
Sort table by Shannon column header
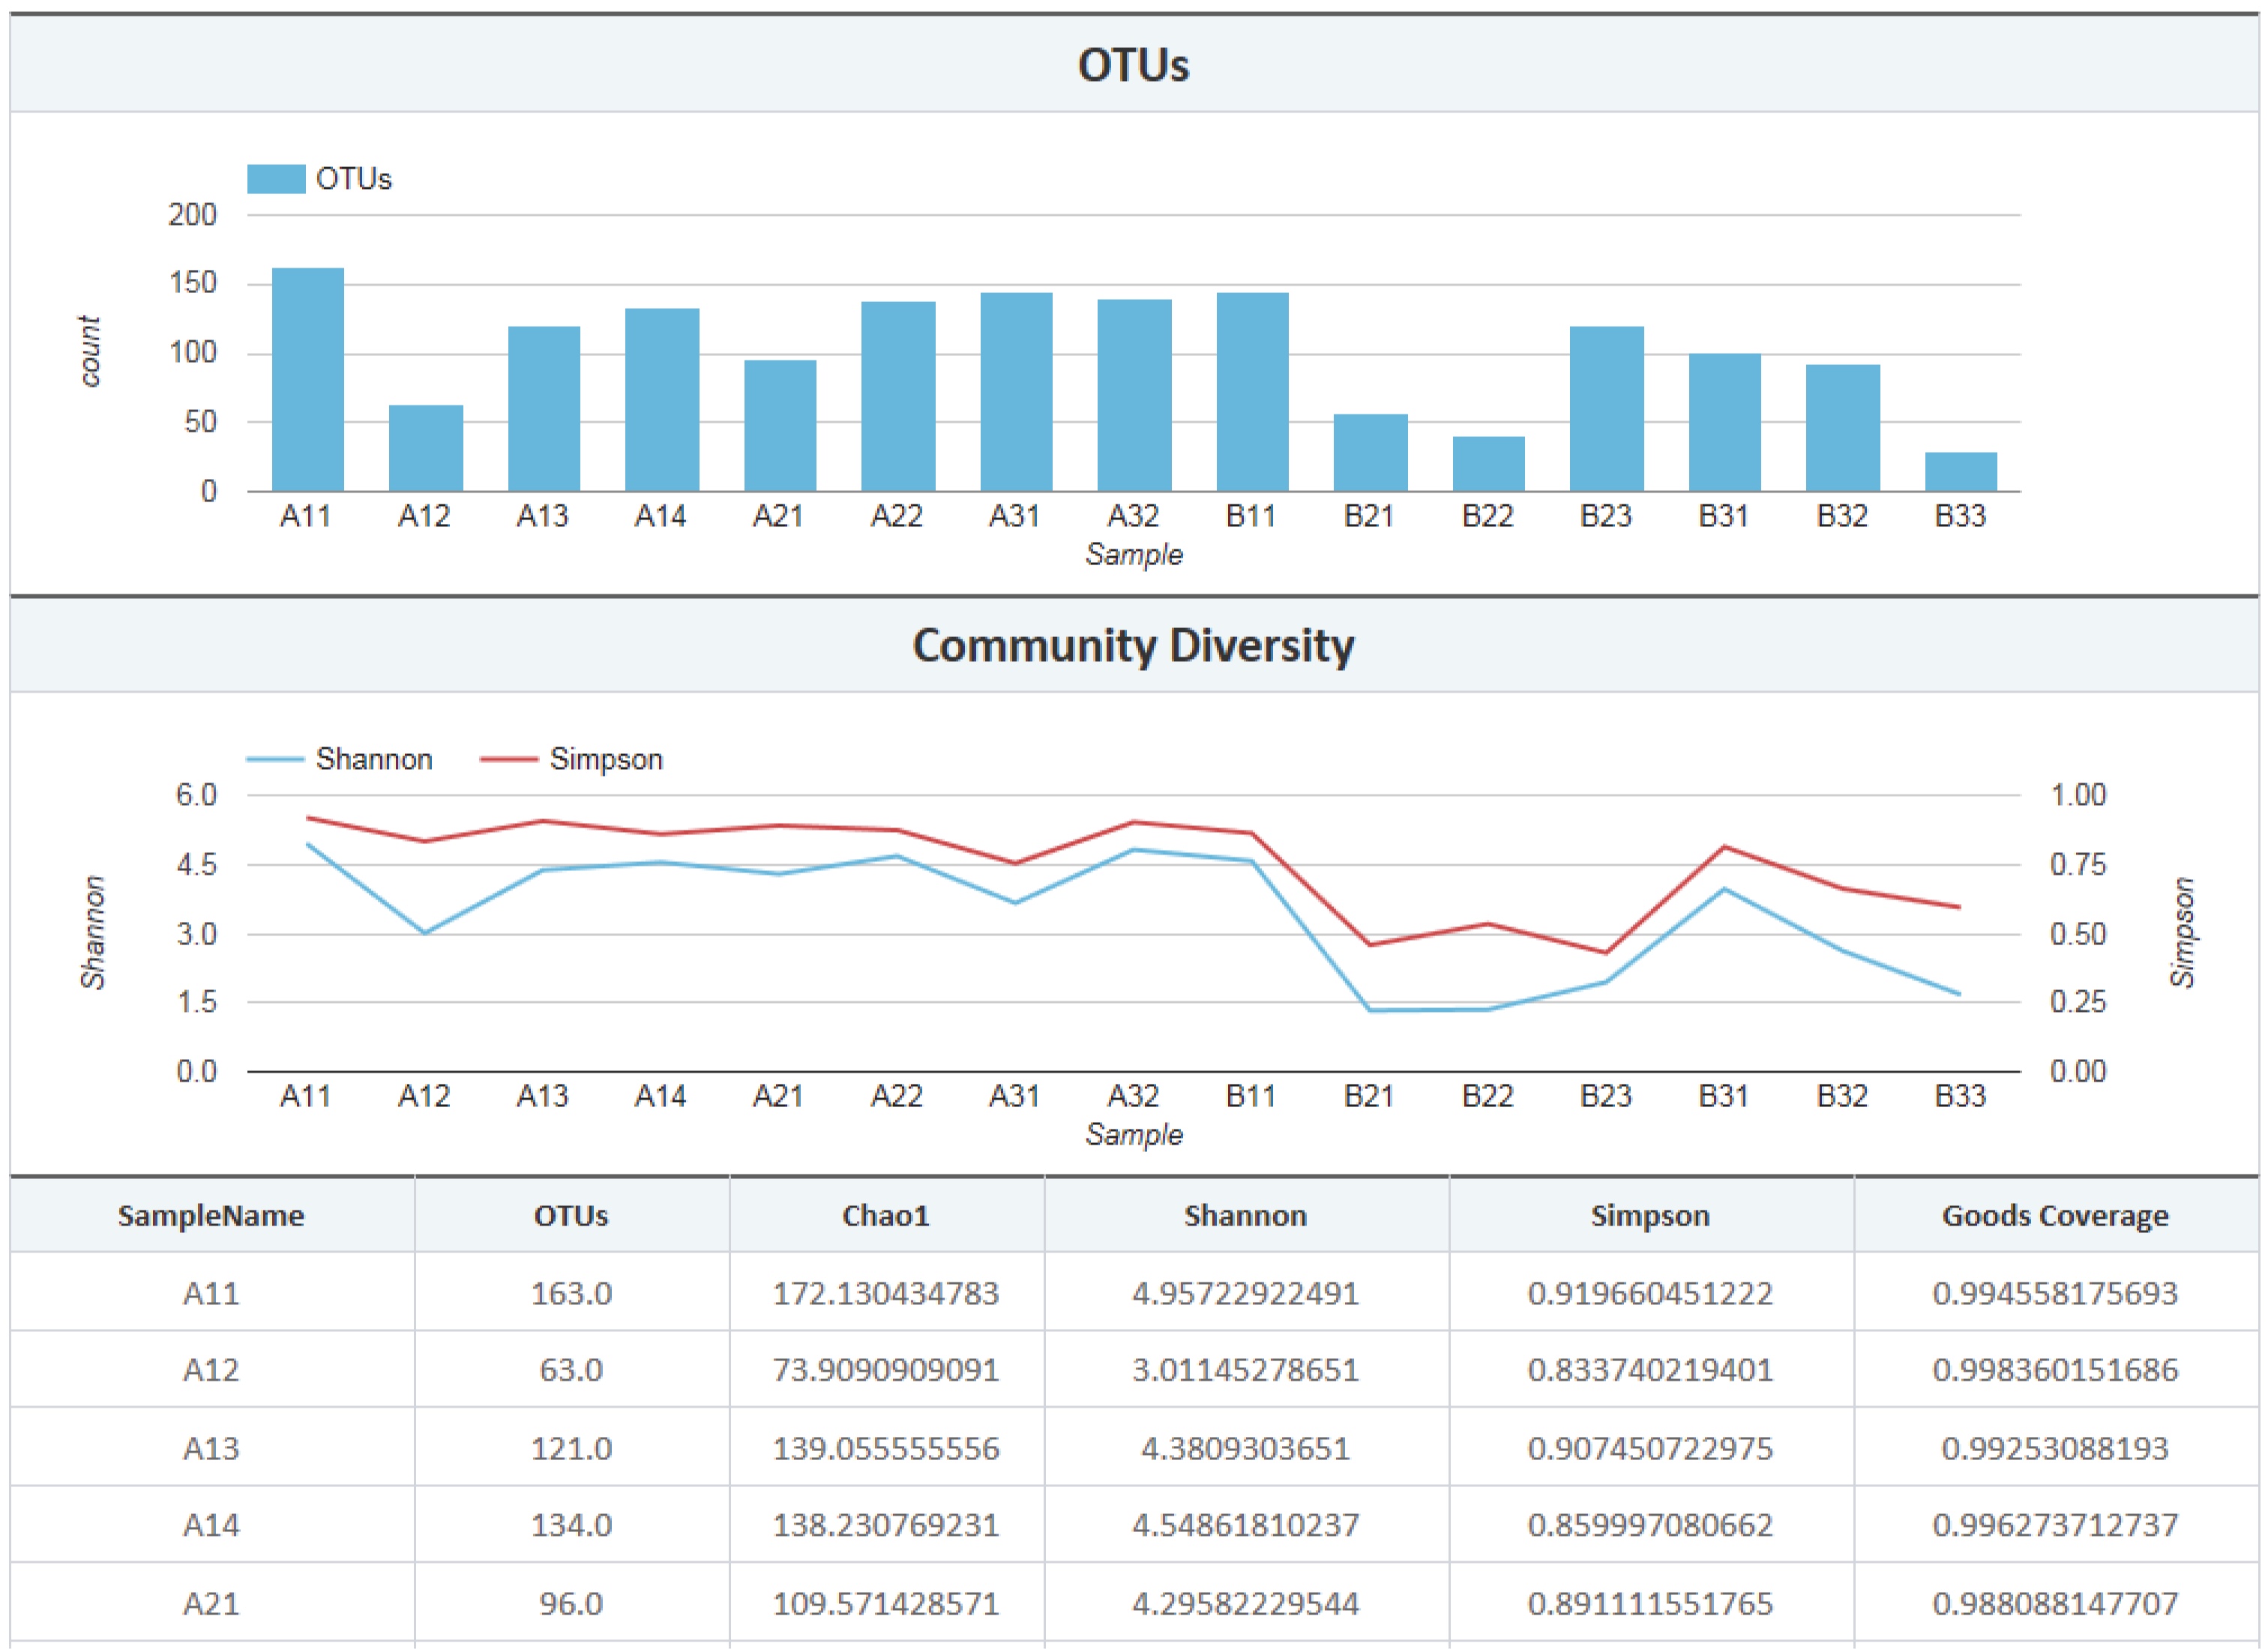click(x=1245, y=1215)
